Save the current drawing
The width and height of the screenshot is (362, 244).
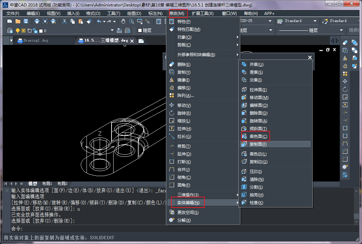click(26, 21)
